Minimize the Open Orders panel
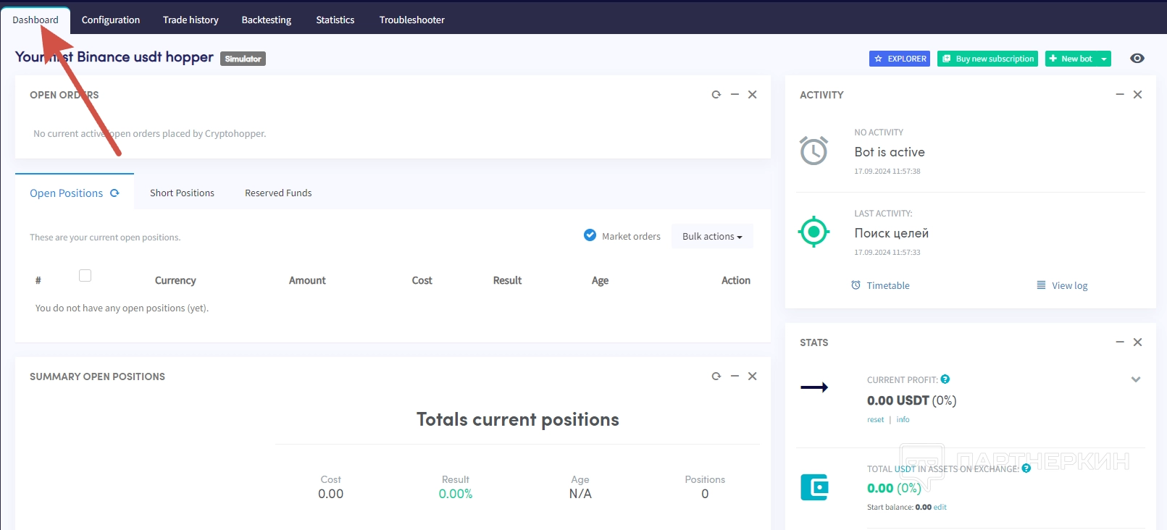 [735, 95]
